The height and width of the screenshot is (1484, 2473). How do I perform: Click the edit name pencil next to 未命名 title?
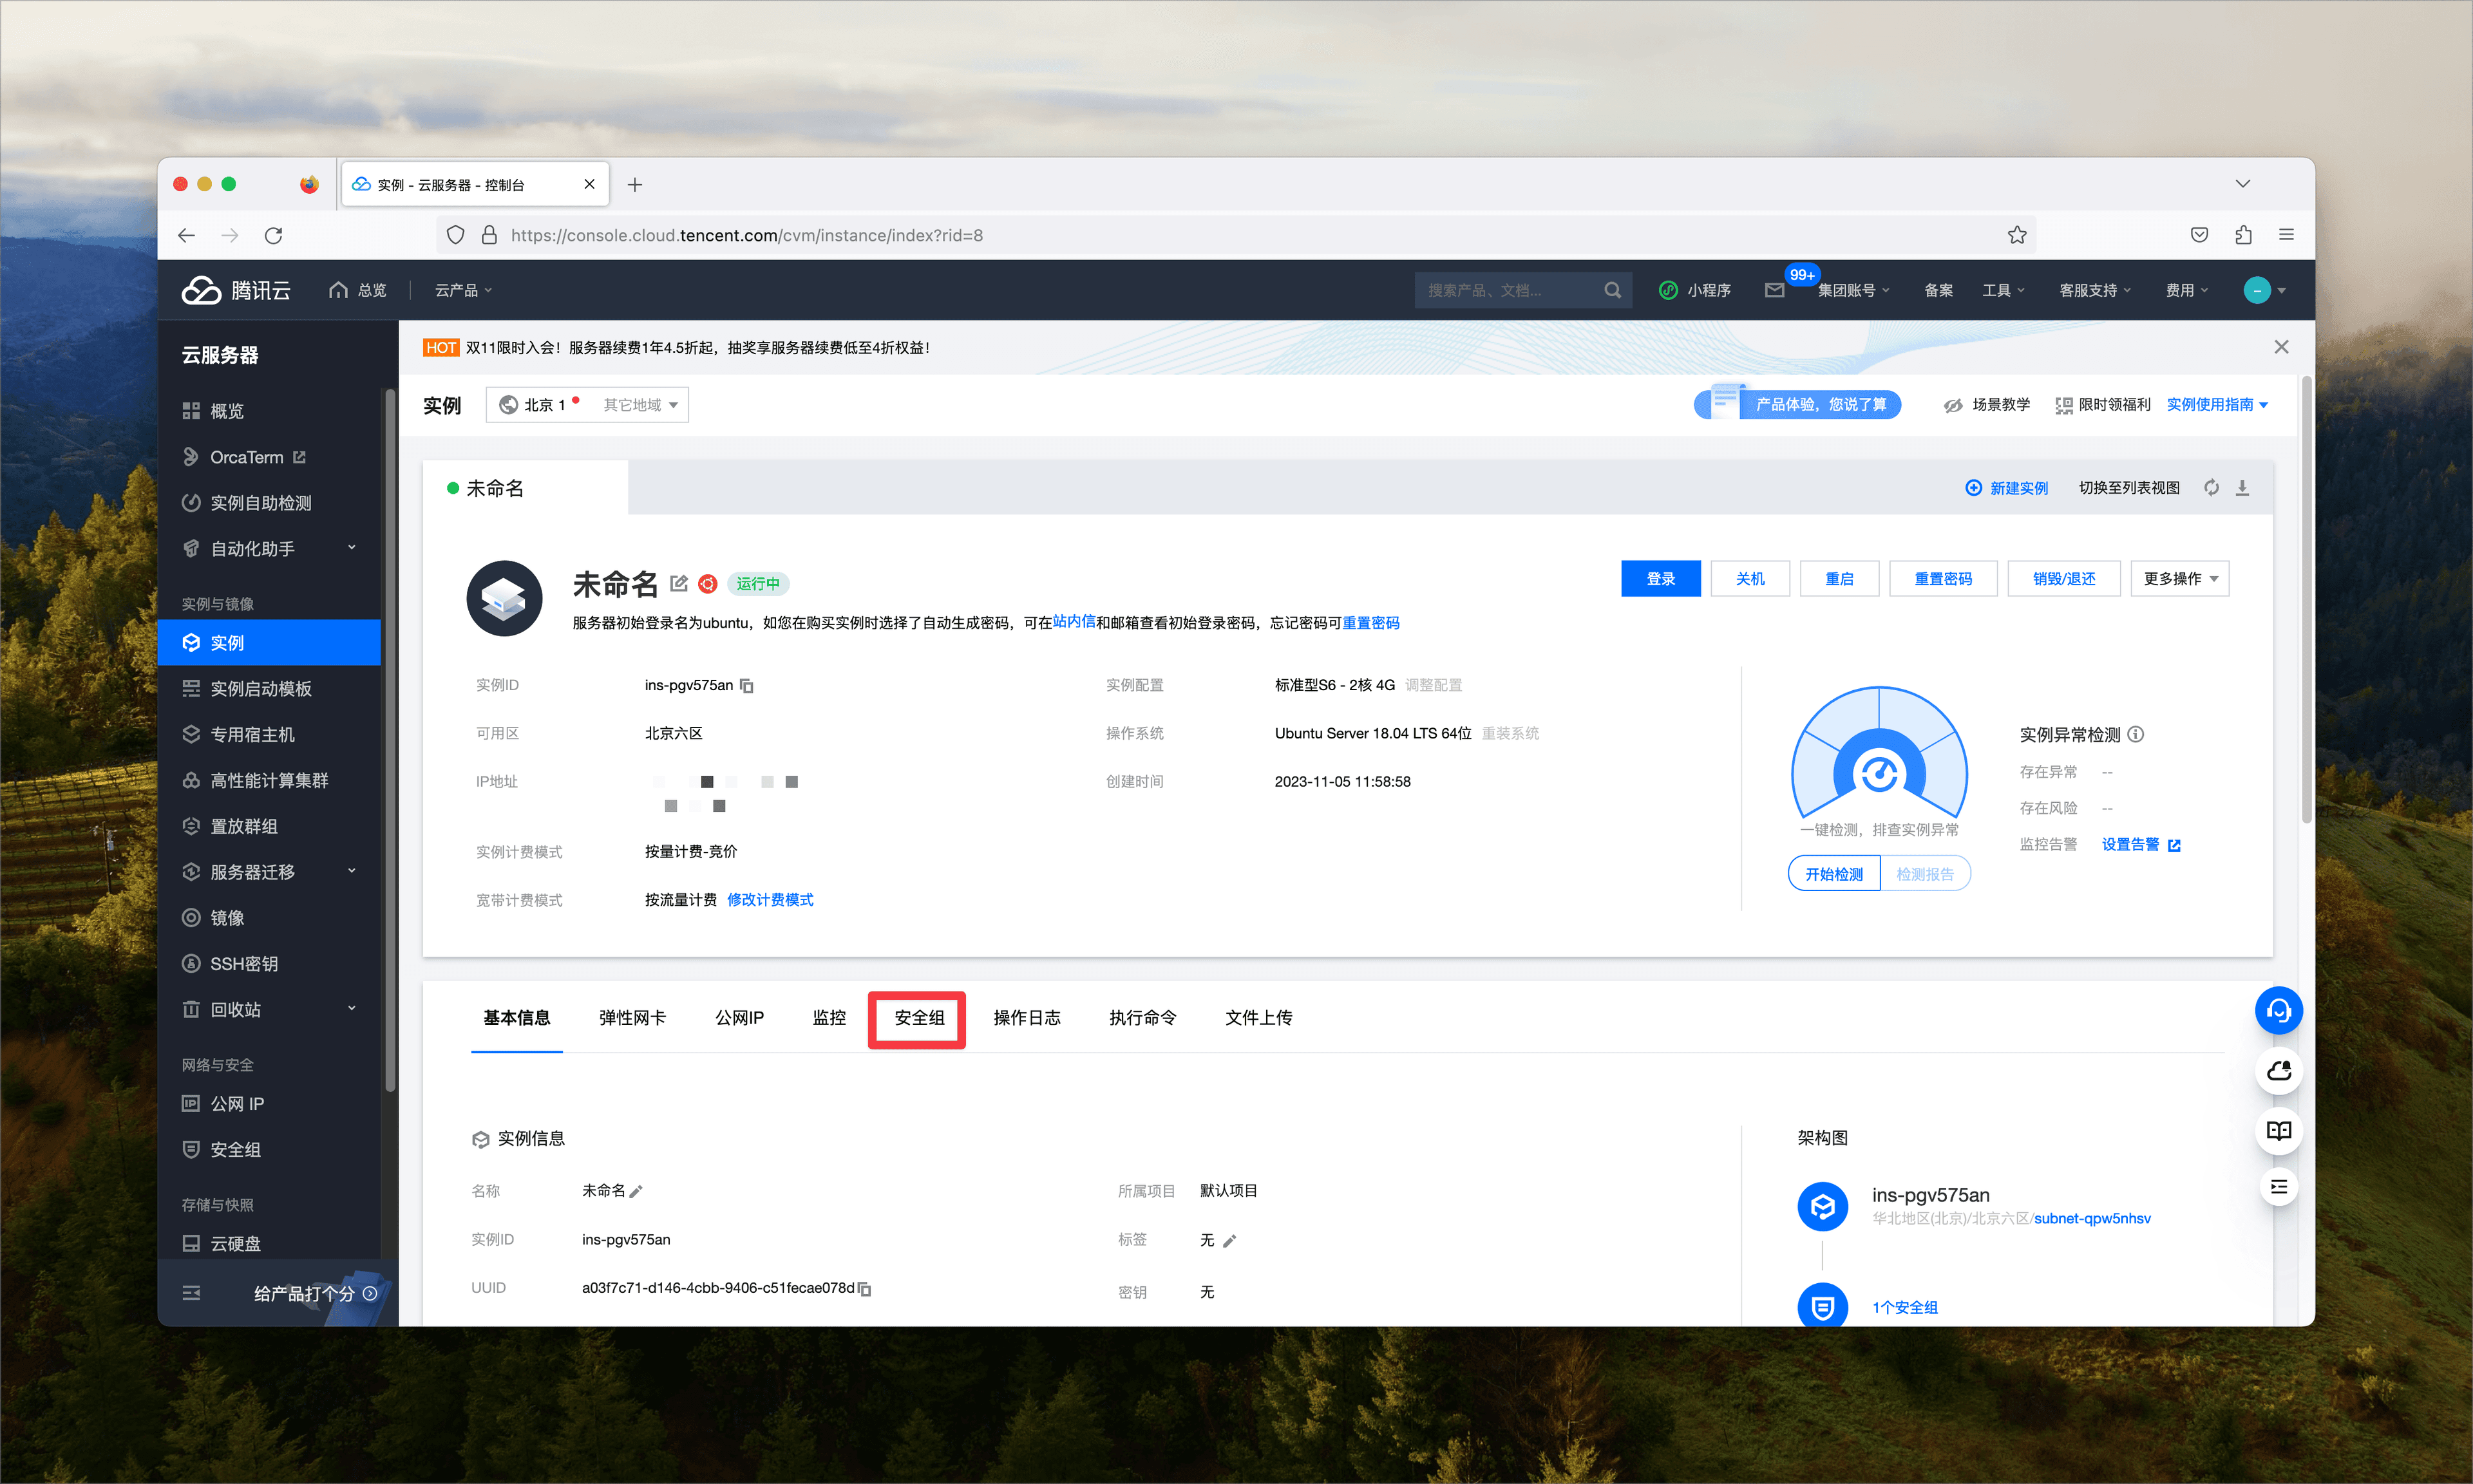678,583
